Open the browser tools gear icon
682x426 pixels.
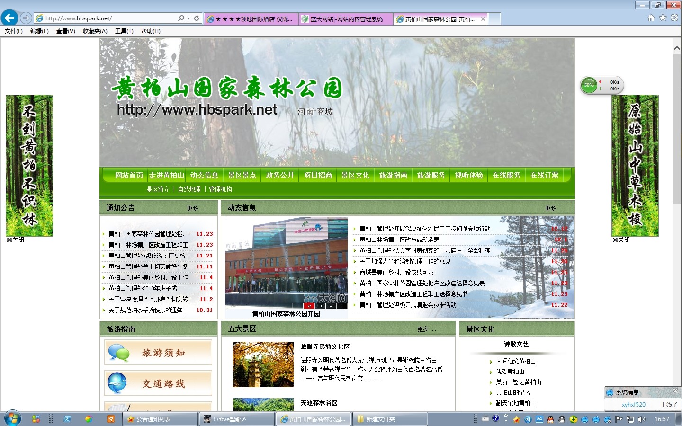[674, 18]
